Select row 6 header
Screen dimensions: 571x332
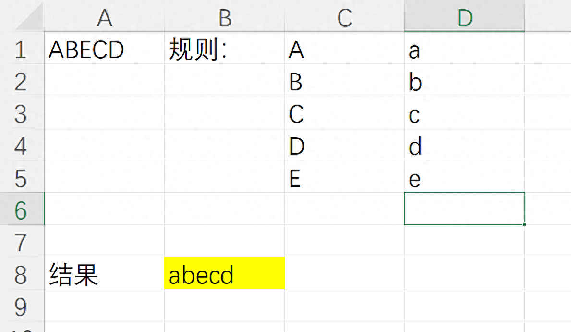[x=22, y=209]
